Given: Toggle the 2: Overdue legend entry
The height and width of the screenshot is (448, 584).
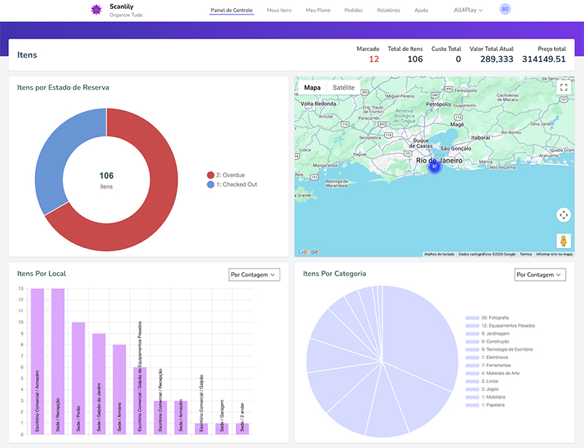Looking at the screenshot, I should pyautogui.click(x=226, y=175).
